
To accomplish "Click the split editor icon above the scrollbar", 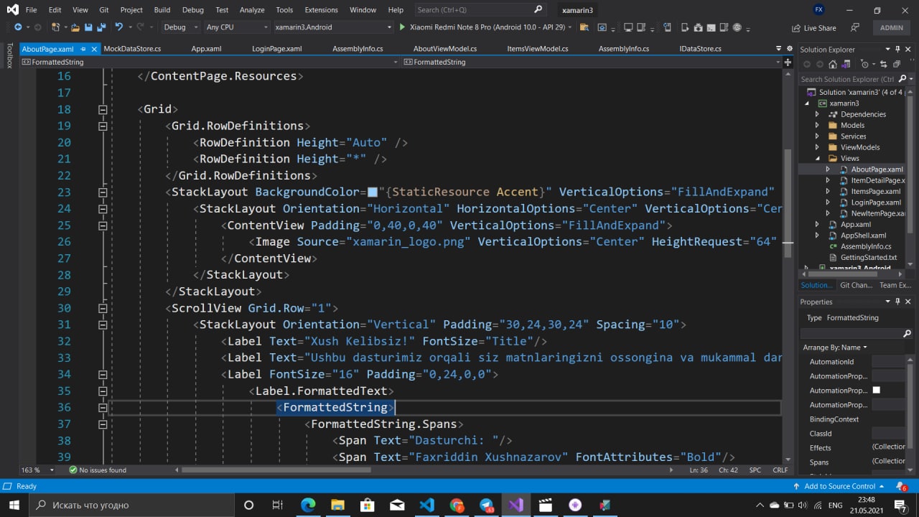I will point(787,62).
